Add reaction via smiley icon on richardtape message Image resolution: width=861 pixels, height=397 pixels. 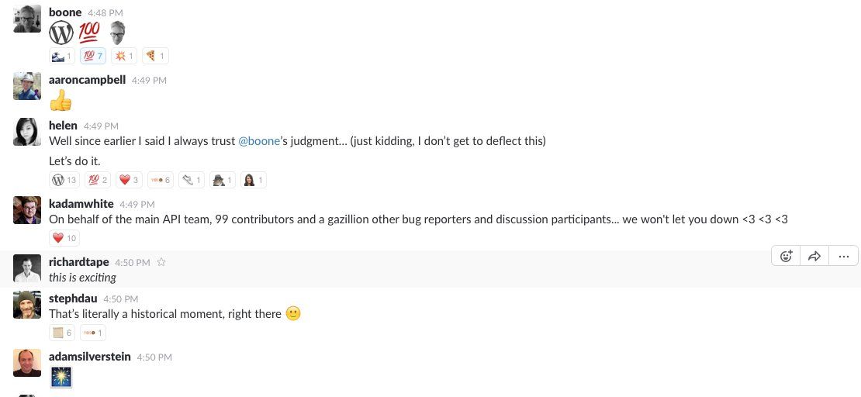click(787, 256)
